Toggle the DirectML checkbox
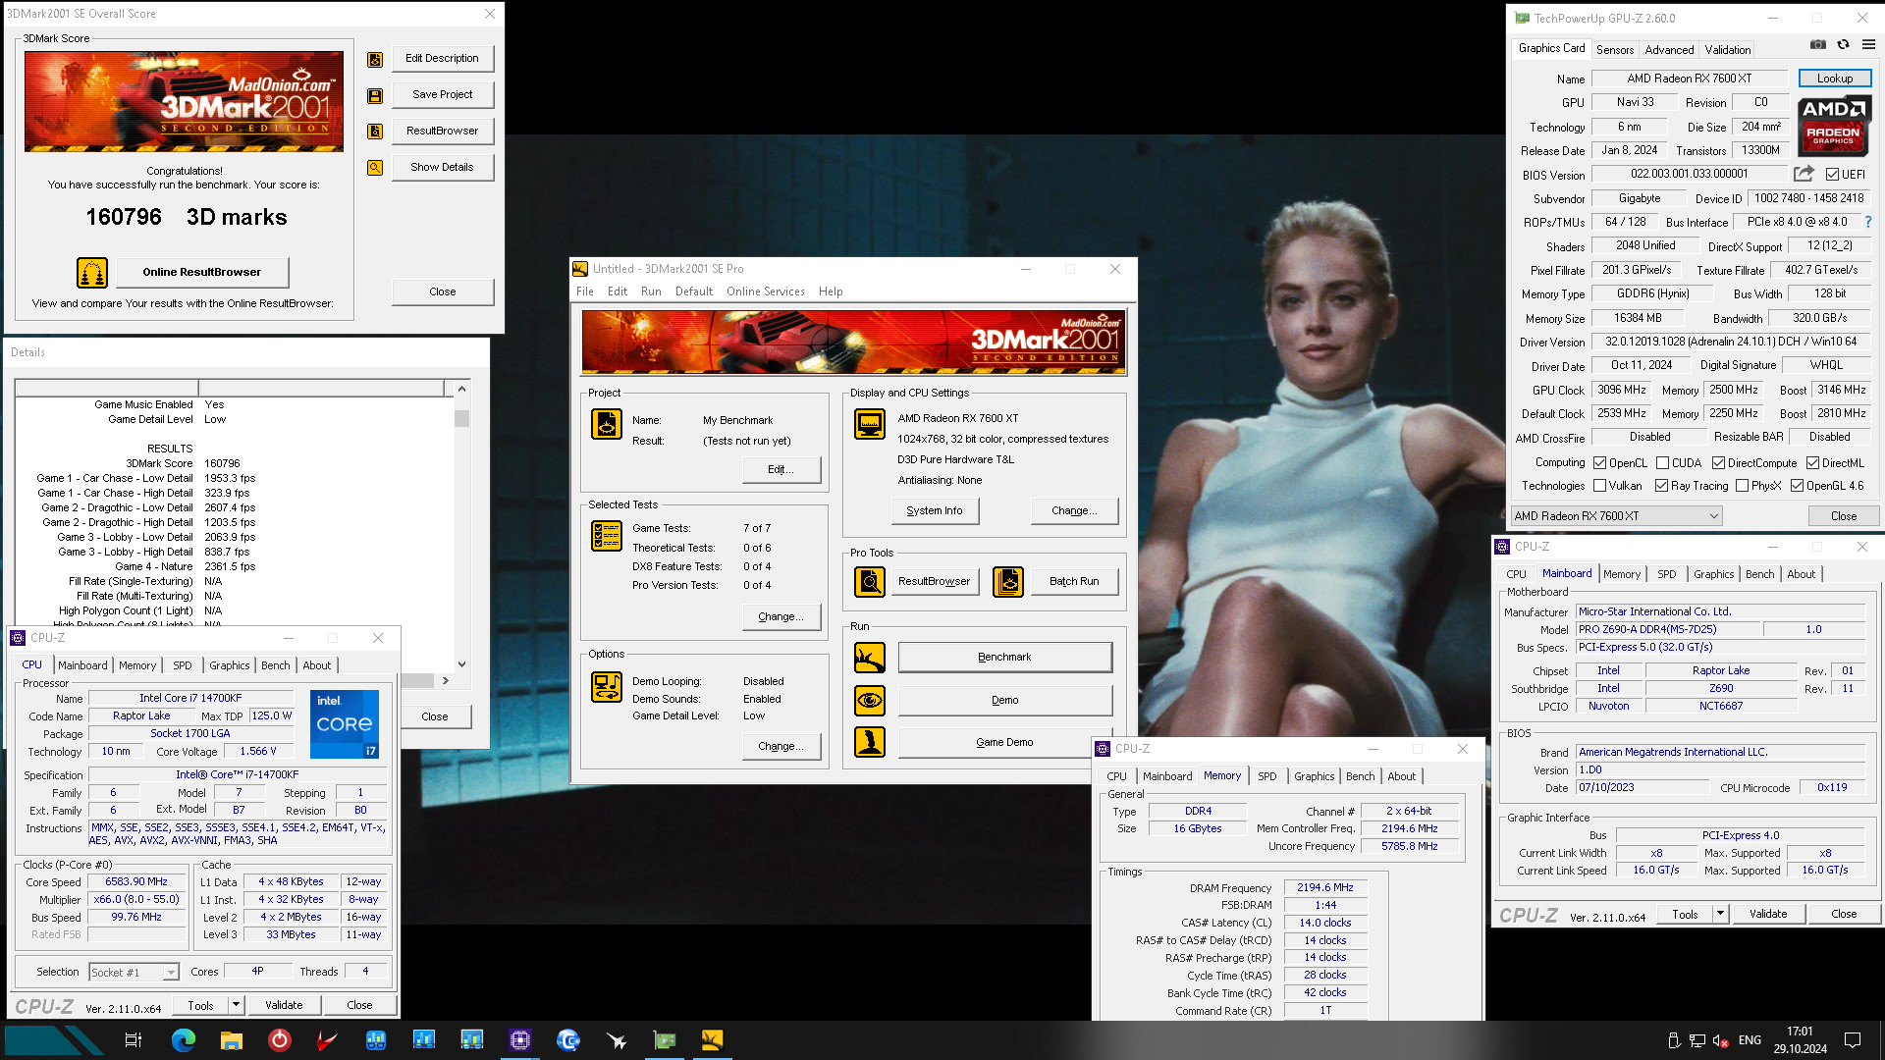The height and width of the screenshot is (1060, 1885). (1812, 463)
